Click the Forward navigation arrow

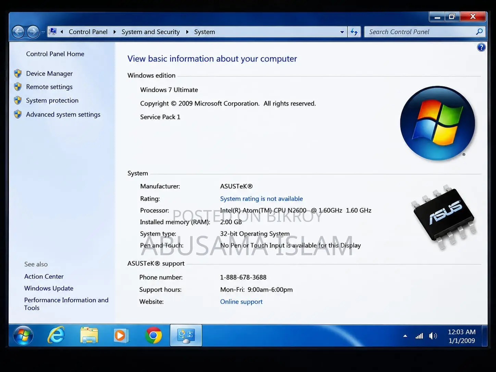[33, 32]
